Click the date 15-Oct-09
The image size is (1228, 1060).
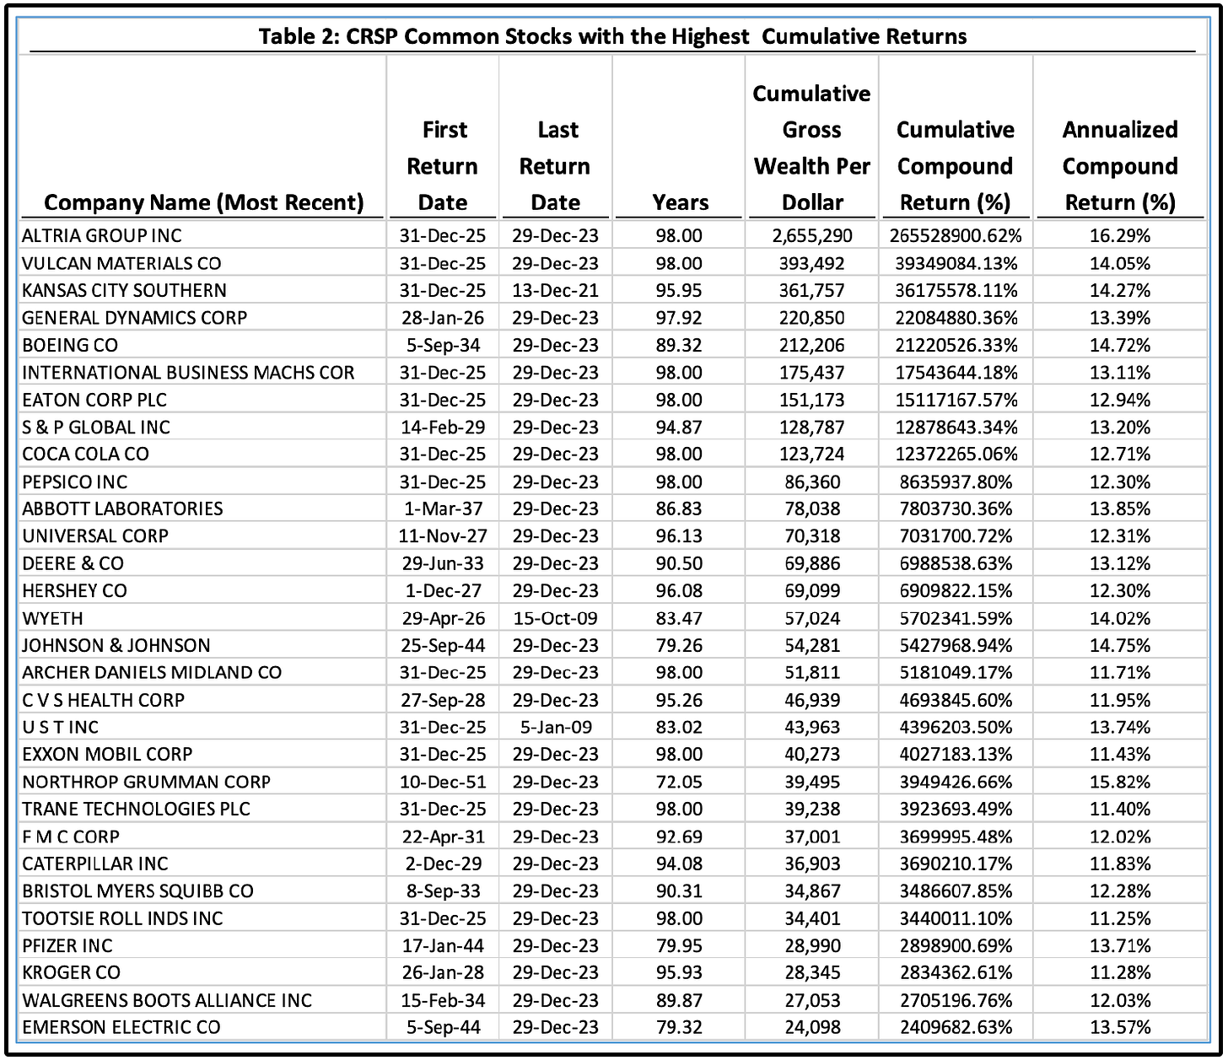pyautogui.click(x=555, y=618)
